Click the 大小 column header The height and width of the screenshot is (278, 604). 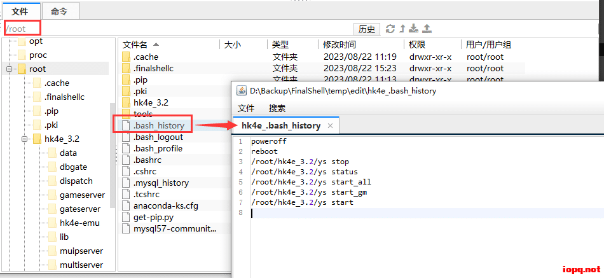point(233,45)
